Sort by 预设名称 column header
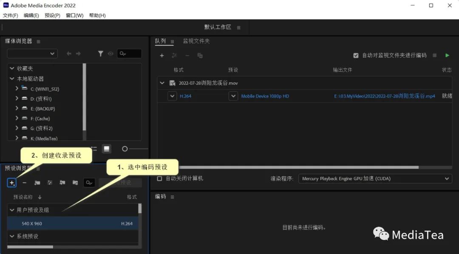This screenshot has height=254, width=459. click(23, 197)
